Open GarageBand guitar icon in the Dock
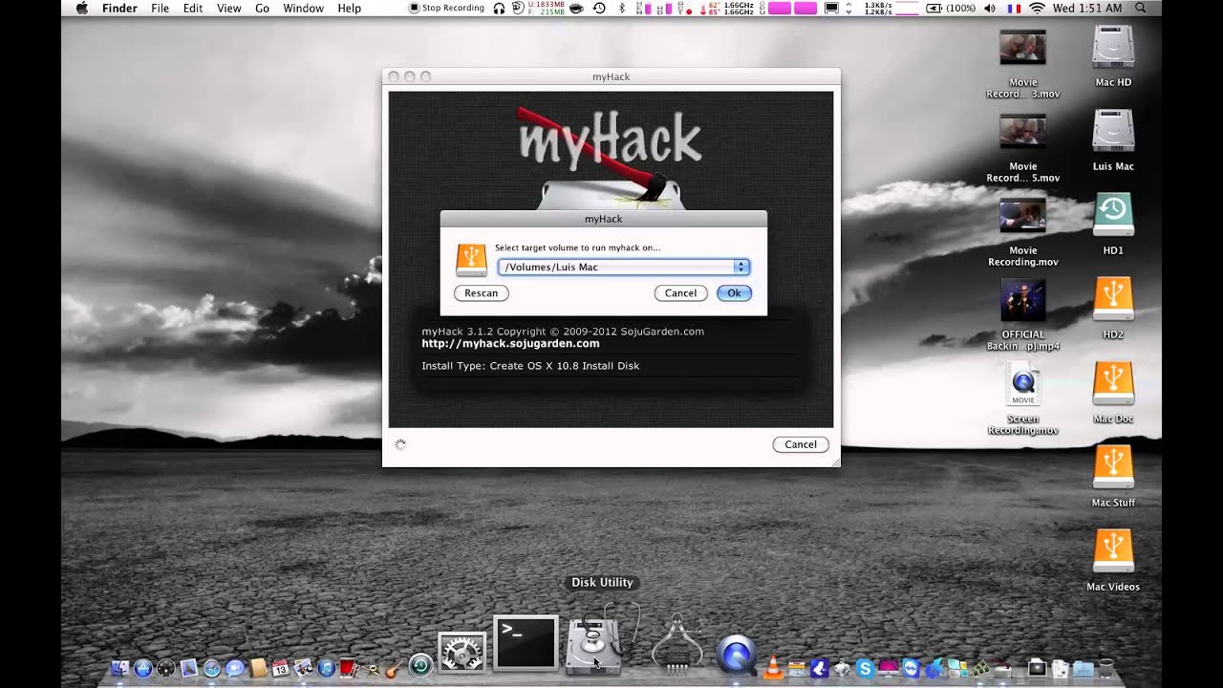Screen dimensions: 1223x688 395,669
